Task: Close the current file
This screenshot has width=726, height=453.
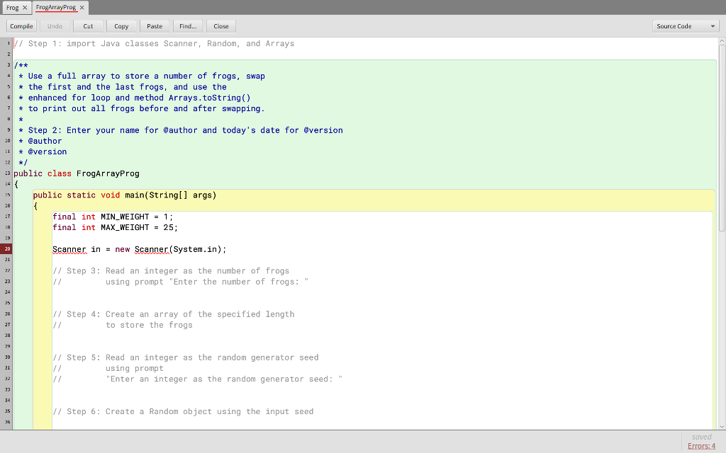Action: pos(220,25)
